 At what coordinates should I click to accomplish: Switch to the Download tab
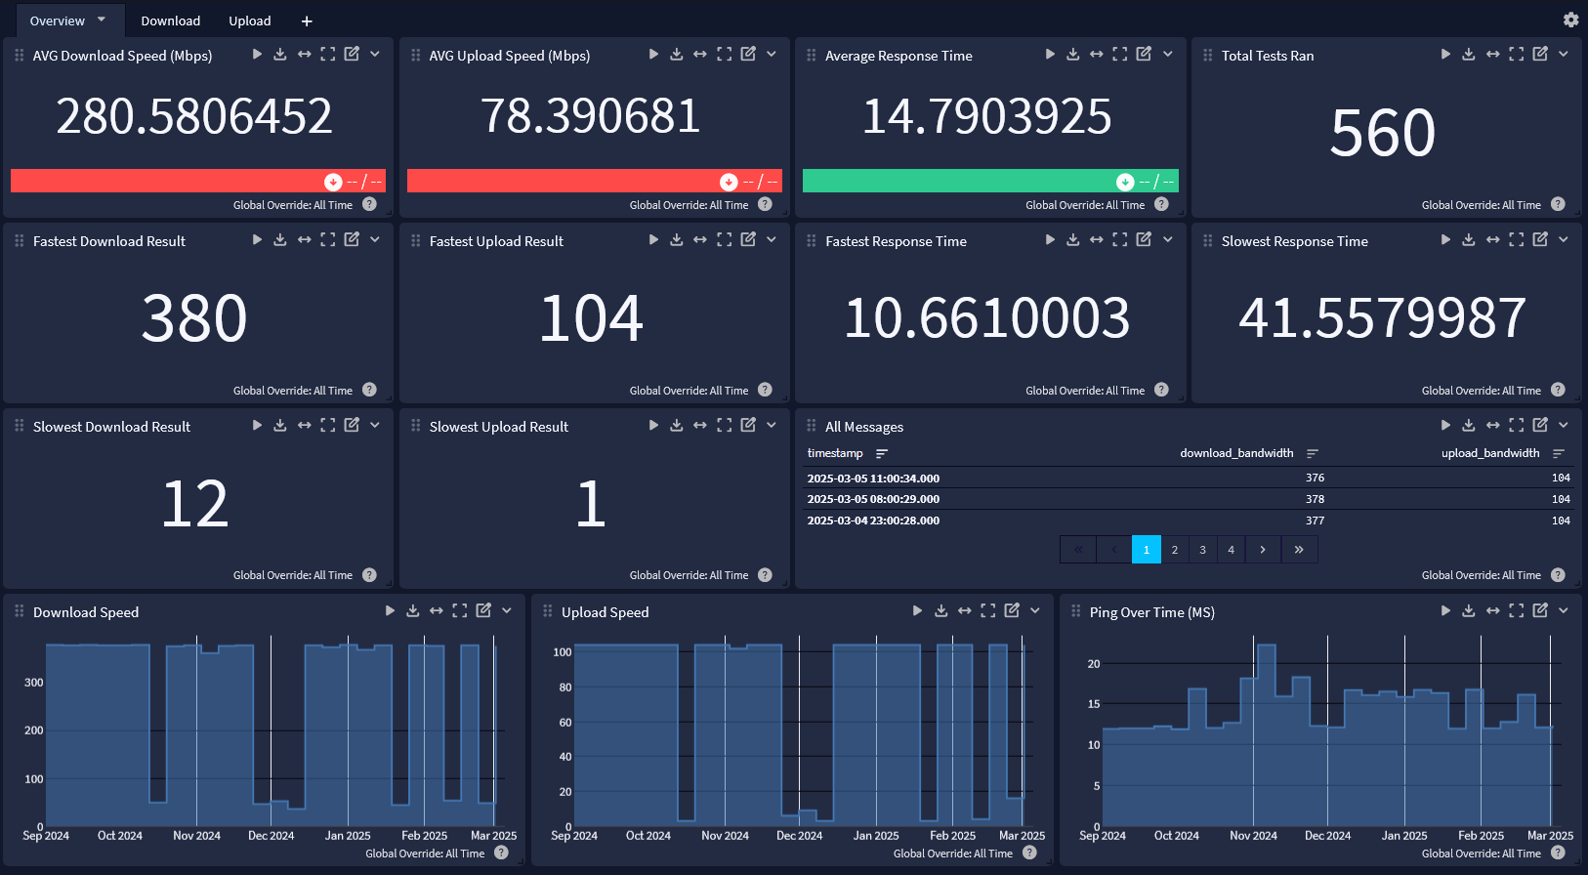pos(170,21)
